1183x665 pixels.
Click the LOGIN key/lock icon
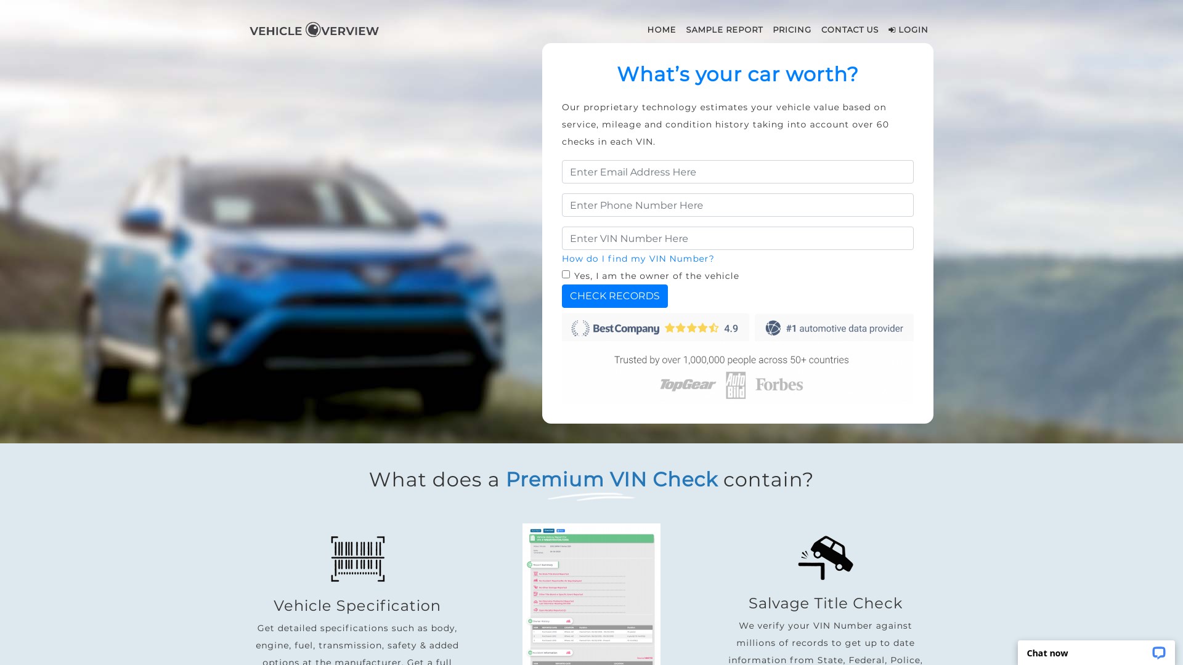[x=892, y=29]
